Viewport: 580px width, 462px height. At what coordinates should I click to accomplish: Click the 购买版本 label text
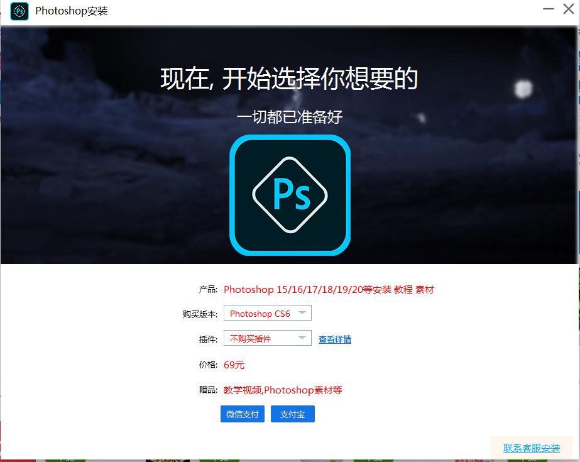[x=199, y=312]
